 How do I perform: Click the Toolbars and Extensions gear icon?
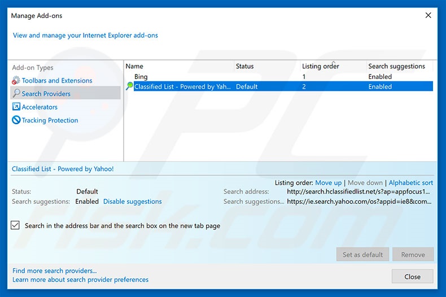16,81
